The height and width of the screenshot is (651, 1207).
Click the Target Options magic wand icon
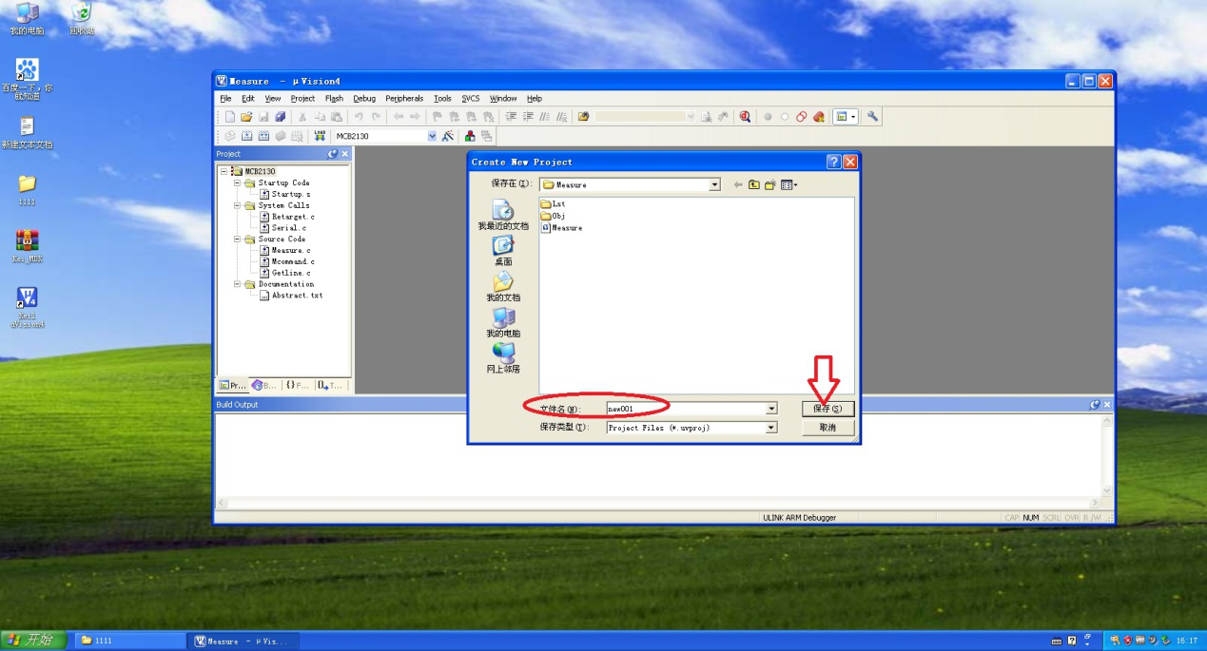(x=448, y=136)
